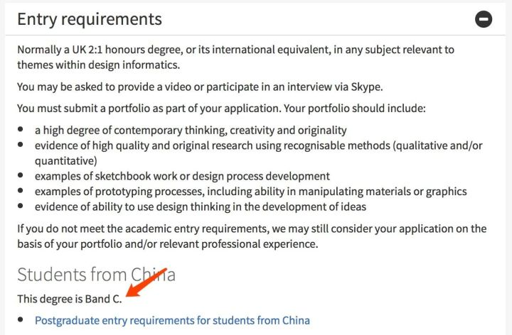512x335 pixels.
Task: Open the Postgraduate entry requirements for China link
Action: point(172,320)
